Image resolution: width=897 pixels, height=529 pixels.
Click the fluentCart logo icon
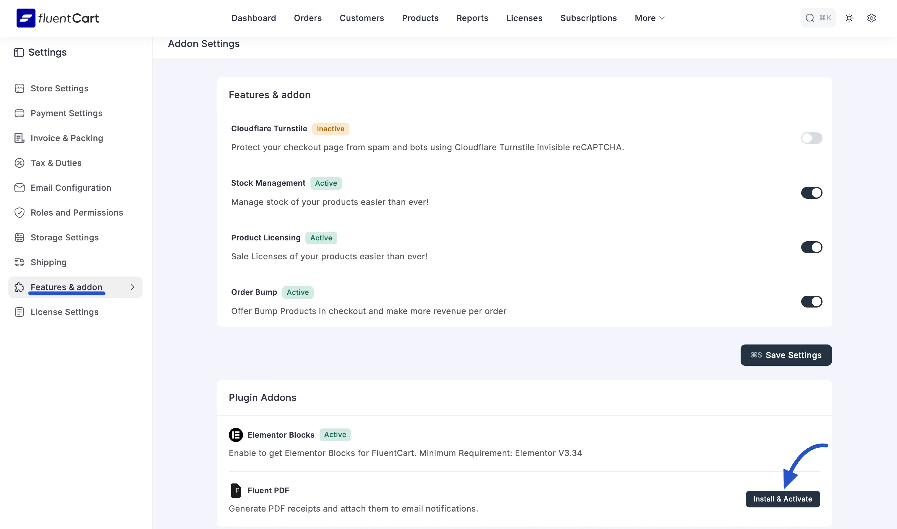26,18
